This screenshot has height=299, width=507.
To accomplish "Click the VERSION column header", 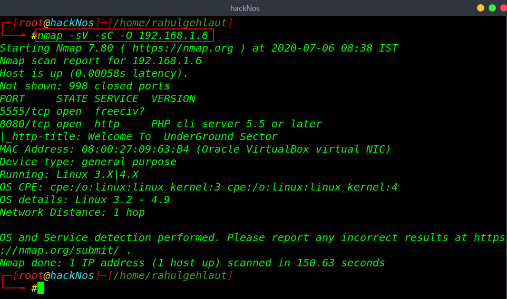I will tap(173, 98).
